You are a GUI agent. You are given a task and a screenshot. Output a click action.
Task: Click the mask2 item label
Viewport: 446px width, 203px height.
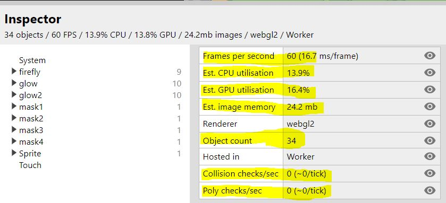(31, 119)
